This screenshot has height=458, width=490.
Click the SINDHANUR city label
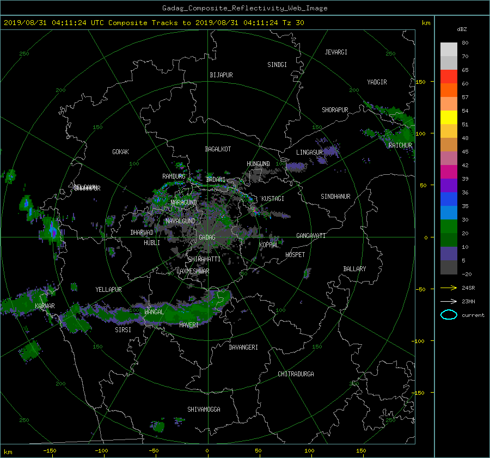pos(335,197)
